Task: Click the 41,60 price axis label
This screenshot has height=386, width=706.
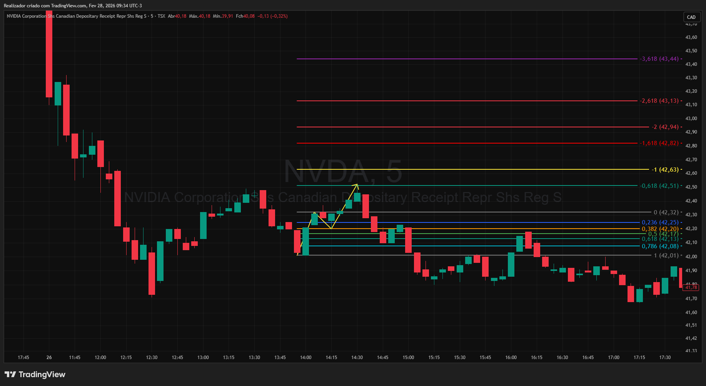Action: click(x=691, y=312)
